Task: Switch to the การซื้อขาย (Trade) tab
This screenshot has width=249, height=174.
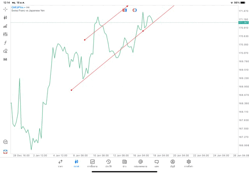Action: (92, 163)
